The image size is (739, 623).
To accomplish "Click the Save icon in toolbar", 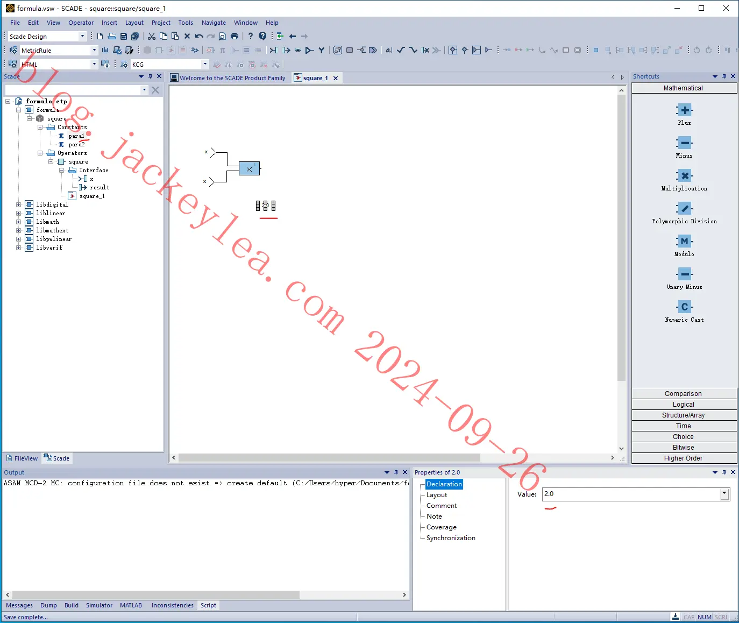I will pyautogui.click(x=124, y=36).
